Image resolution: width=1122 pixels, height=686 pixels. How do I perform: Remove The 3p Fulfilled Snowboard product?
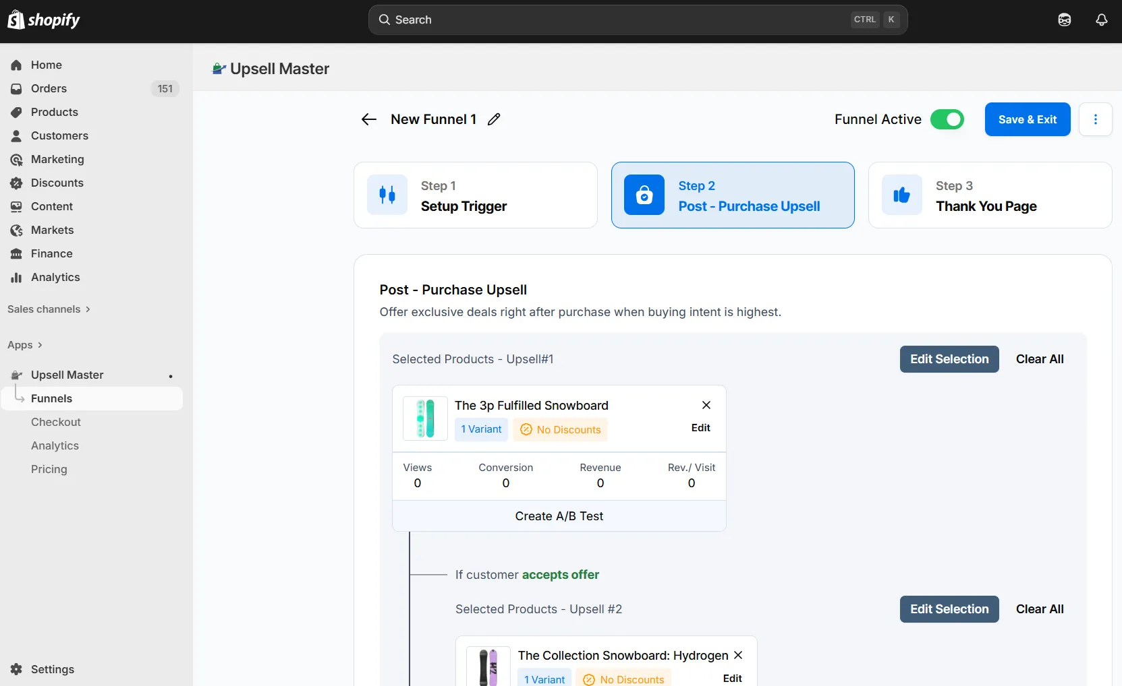706,404
